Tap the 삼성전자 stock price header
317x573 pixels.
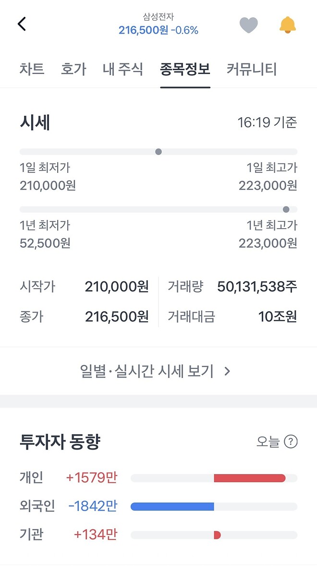click(x=158, y=23)
